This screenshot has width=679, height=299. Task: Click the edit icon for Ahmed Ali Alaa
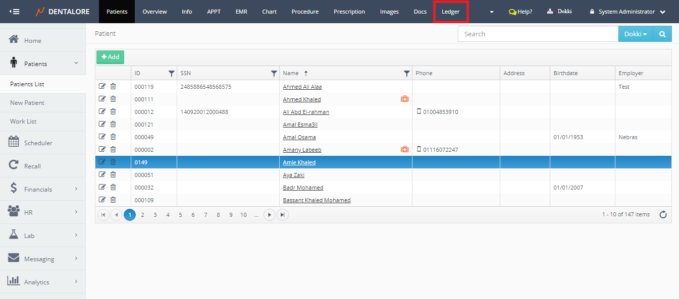102,86
